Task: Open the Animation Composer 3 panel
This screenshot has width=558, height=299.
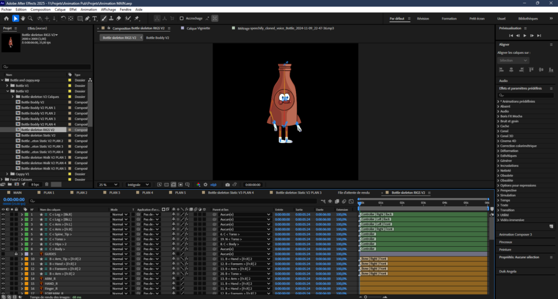Action: (515, 234)
